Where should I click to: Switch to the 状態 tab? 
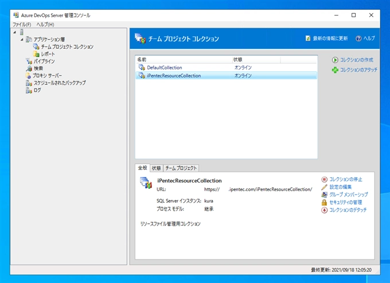click(x=157, y=168)
